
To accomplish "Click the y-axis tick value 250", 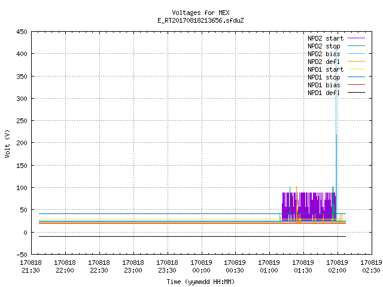I will click(x=22, y=121).
